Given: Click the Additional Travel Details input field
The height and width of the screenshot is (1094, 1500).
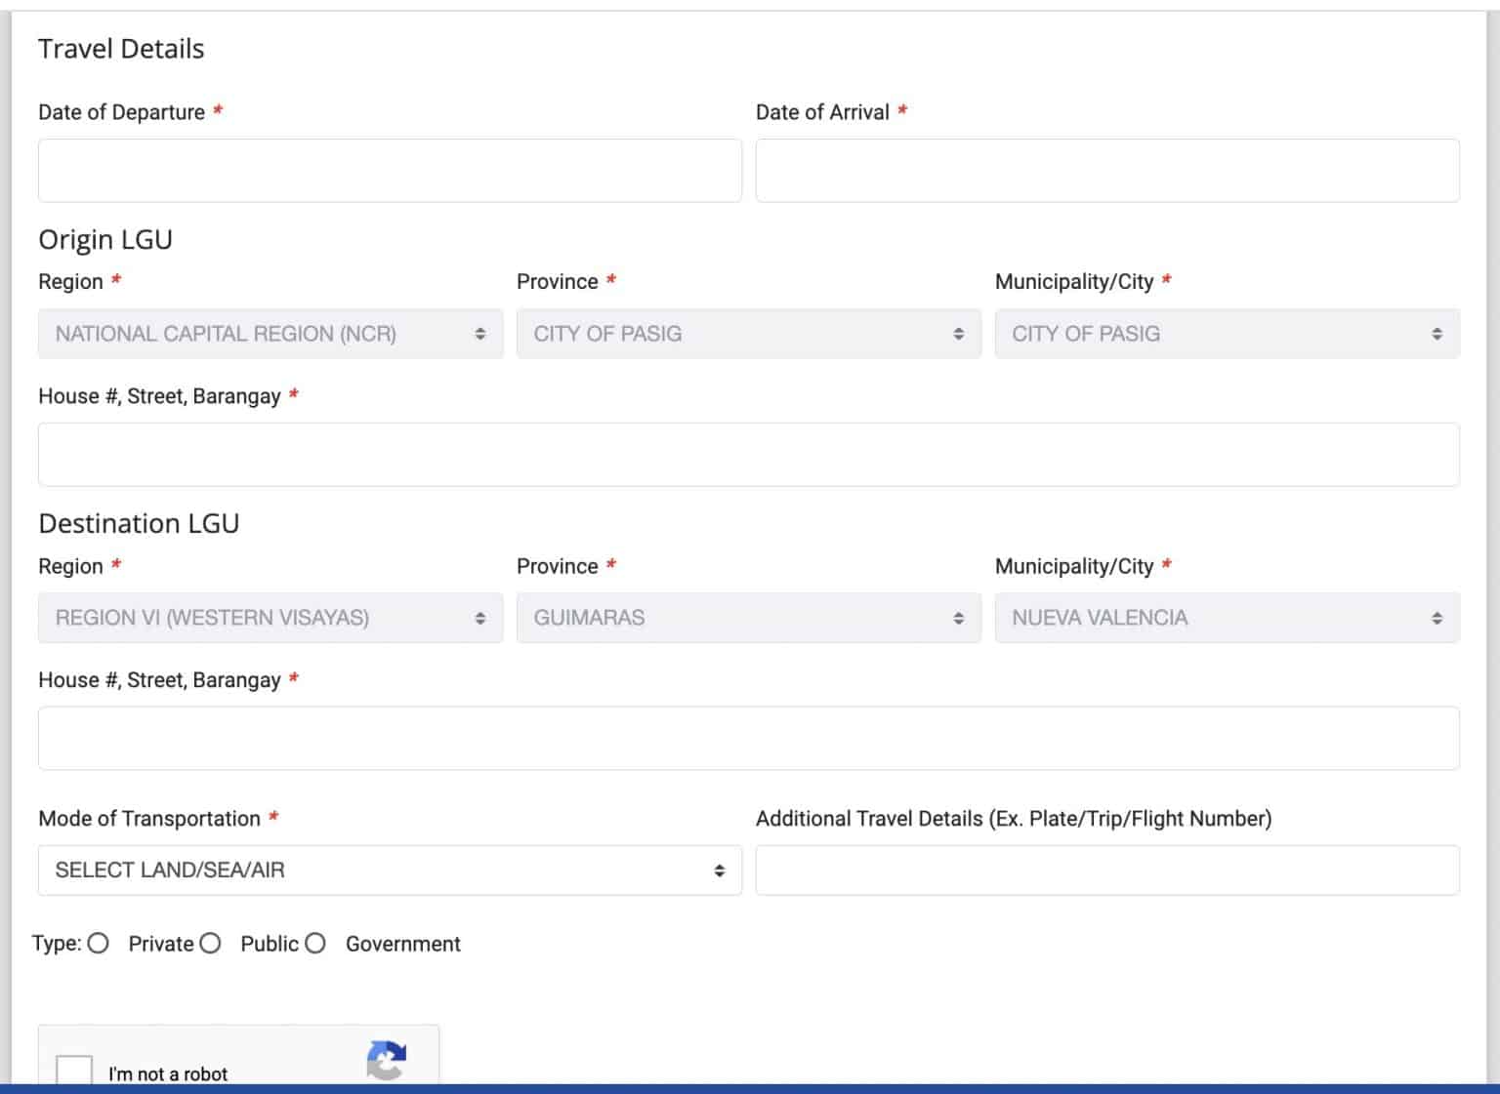Looking at the screenshot, I should click(1106, 871).
